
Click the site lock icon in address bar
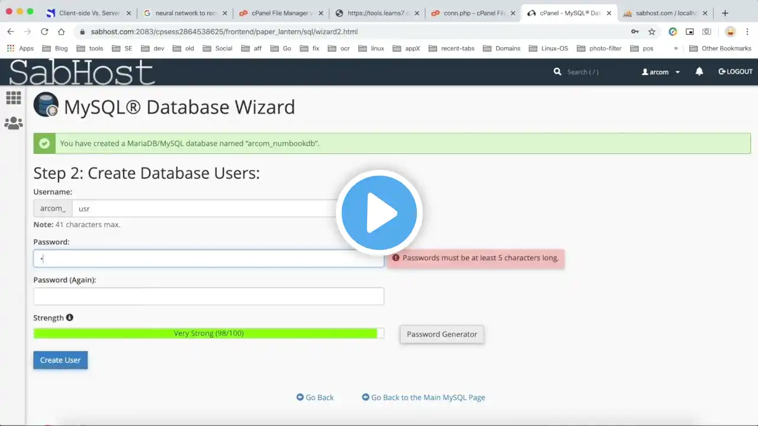pyautogui.click(x=82, y=32)
